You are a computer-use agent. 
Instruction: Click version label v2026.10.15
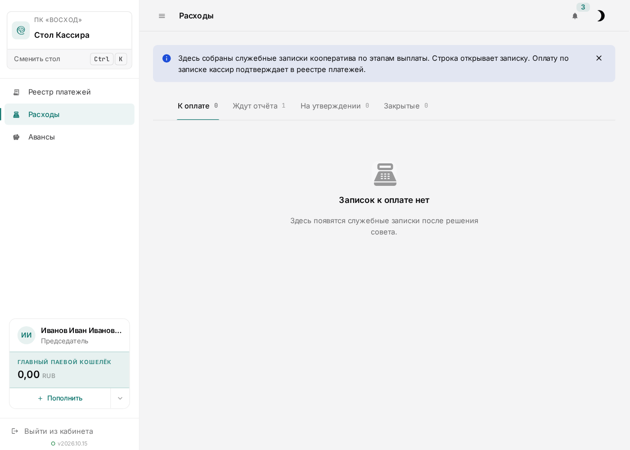(72, 444)
